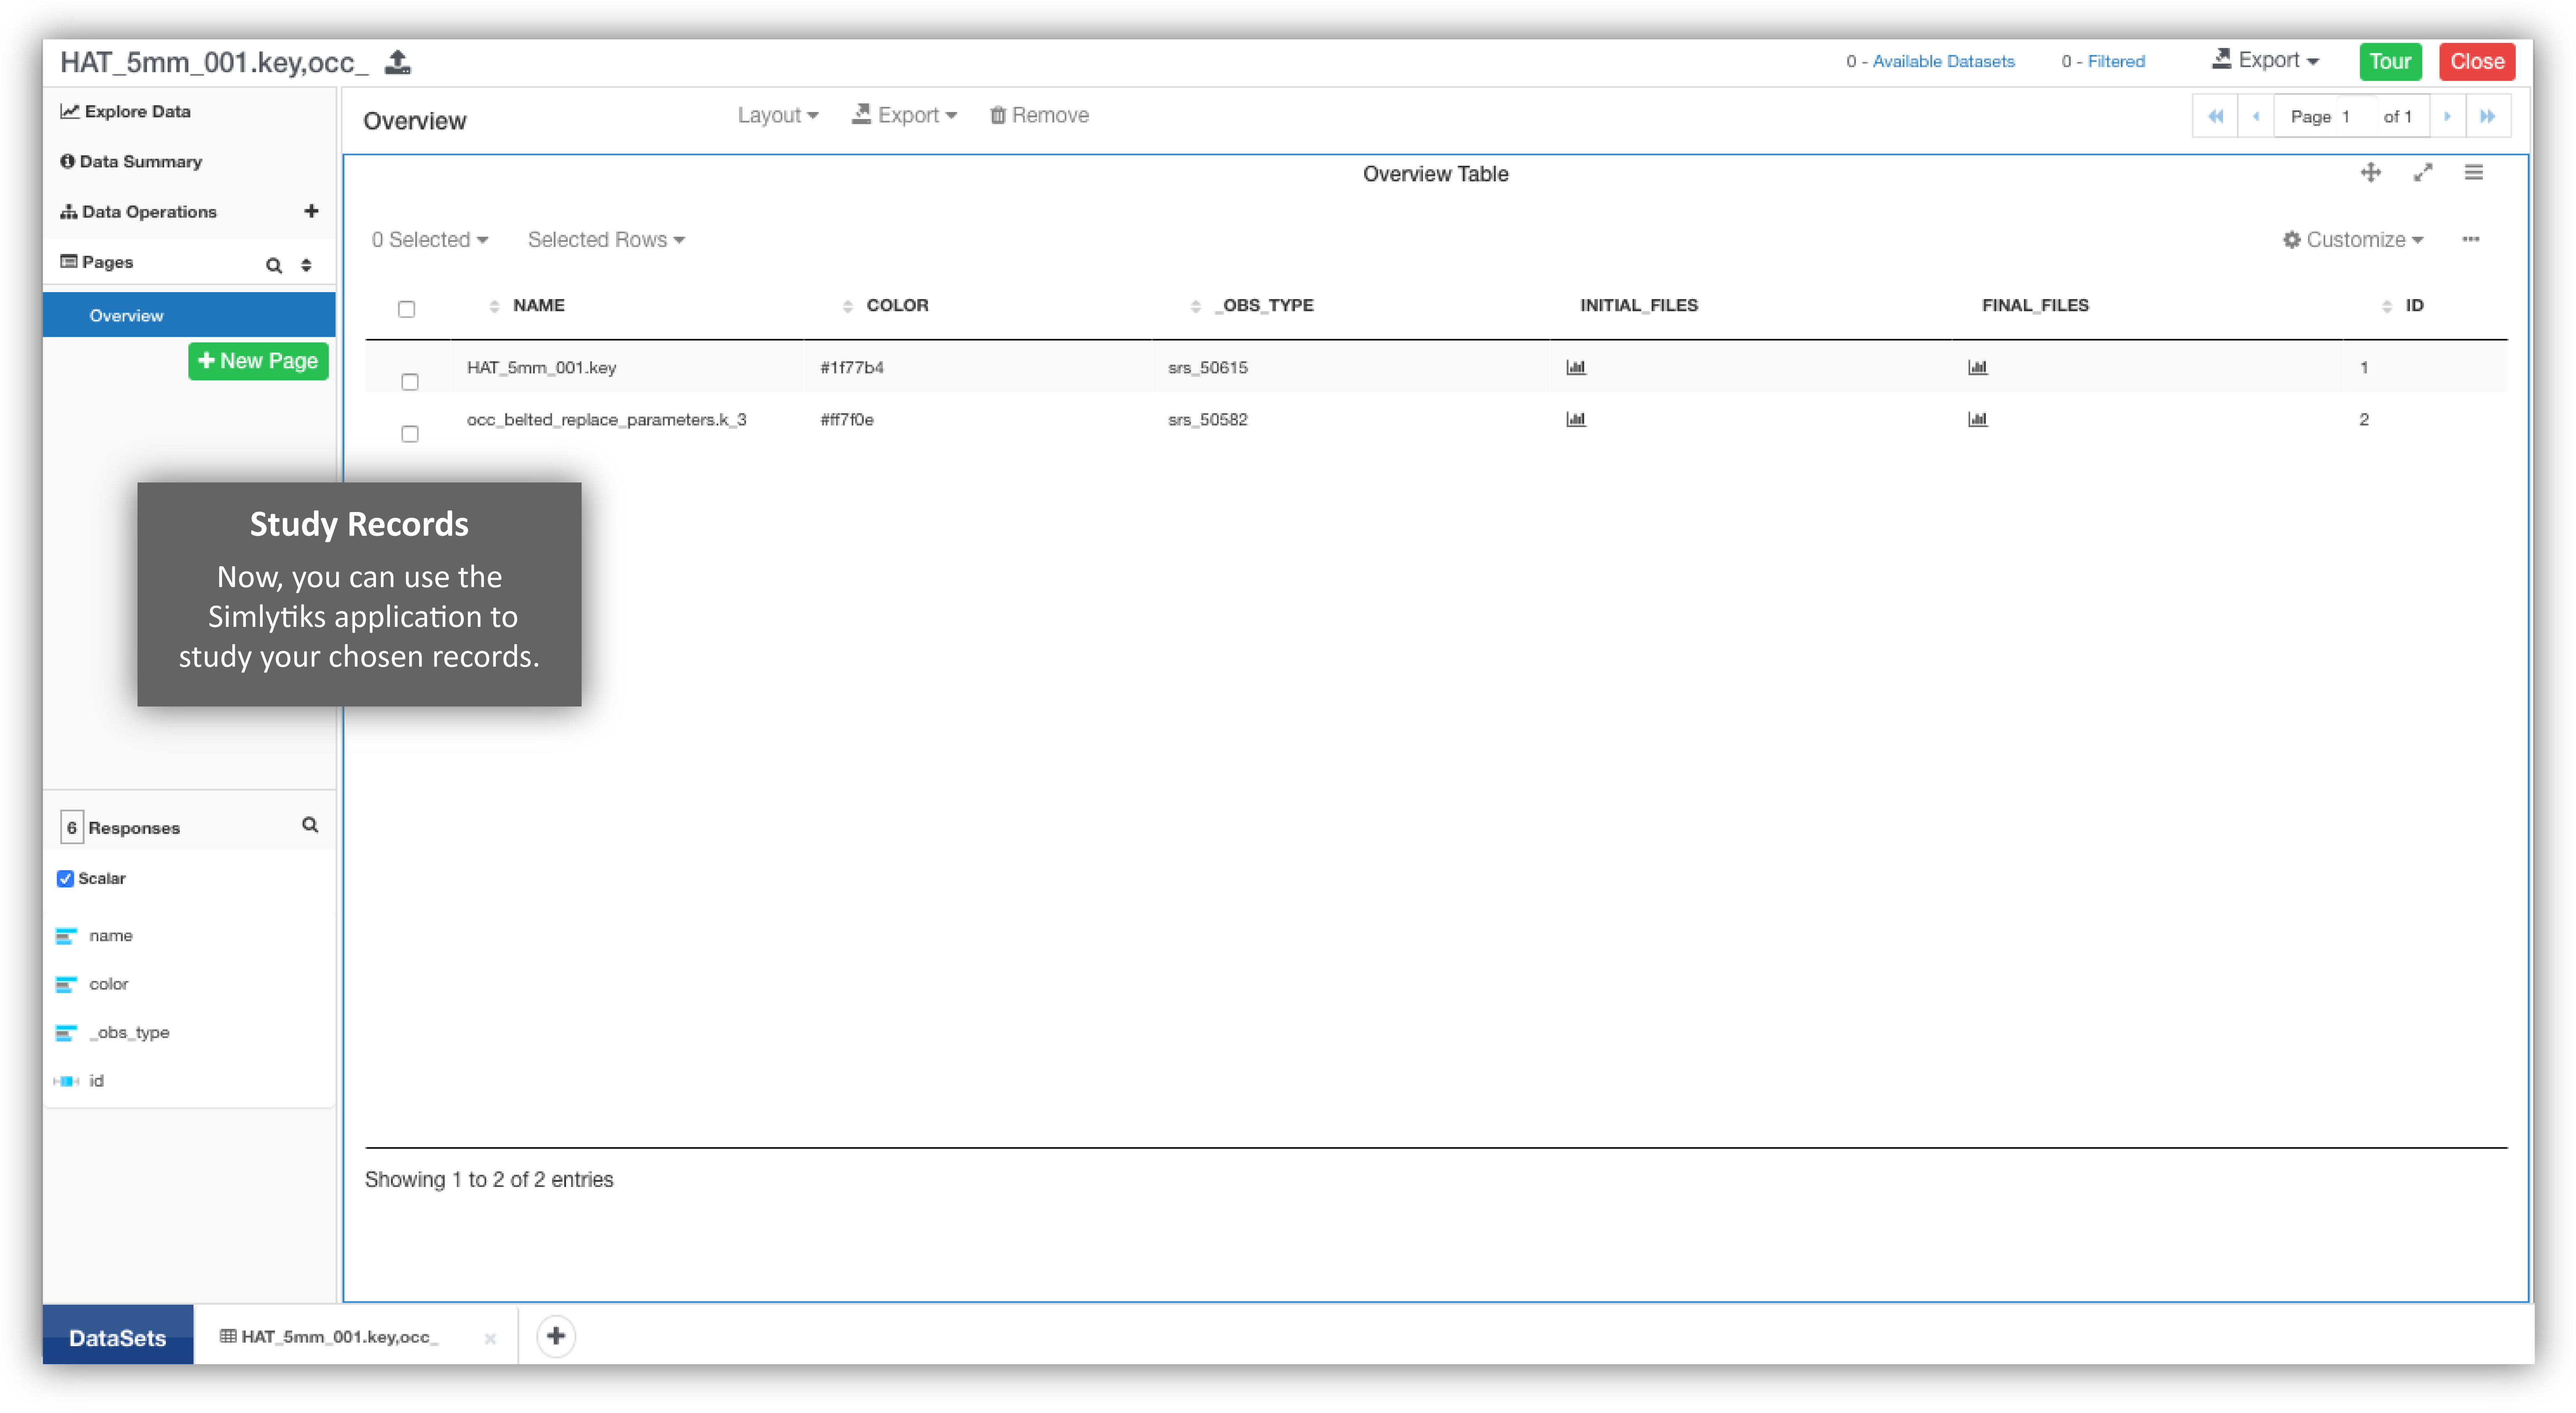Click the name response icon

tap(66, 936)
